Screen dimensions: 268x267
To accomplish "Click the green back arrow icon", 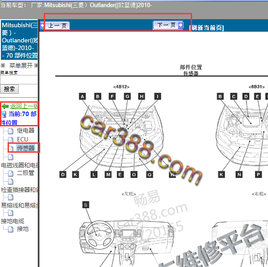I will click(5, 106).
